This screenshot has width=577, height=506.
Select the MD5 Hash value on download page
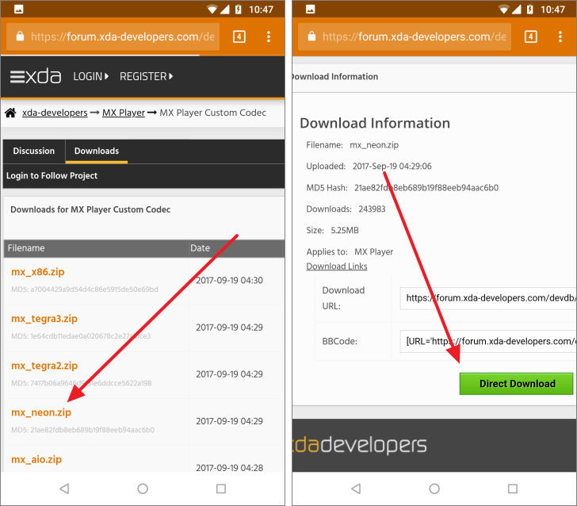(x=426, y=188)
